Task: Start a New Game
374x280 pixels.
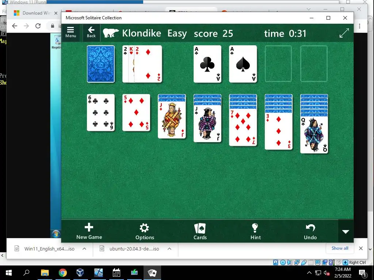Action: [x=89, y=231]
